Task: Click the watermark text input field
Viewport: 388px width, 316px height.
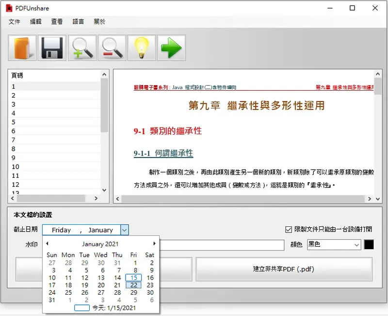Action: (222, 245)
